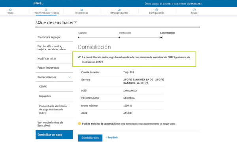Collapse the Comprobantes chevron
This screenshot has height=142, width=237.
pos(70,77)
